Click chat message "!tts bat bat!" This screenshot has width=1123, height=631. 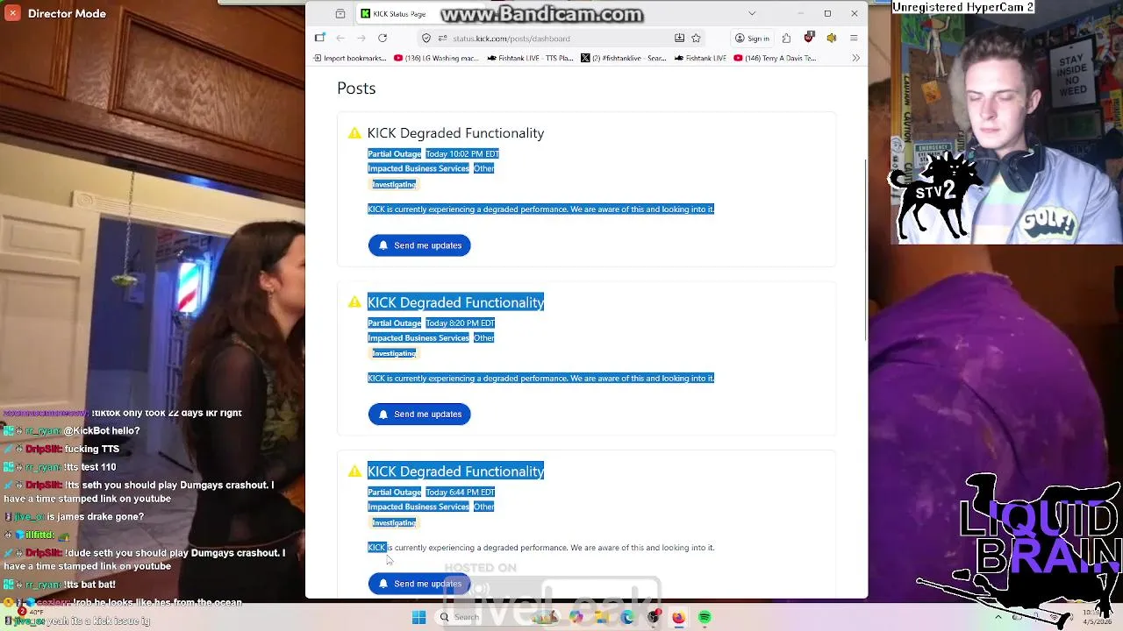[89, 585]
